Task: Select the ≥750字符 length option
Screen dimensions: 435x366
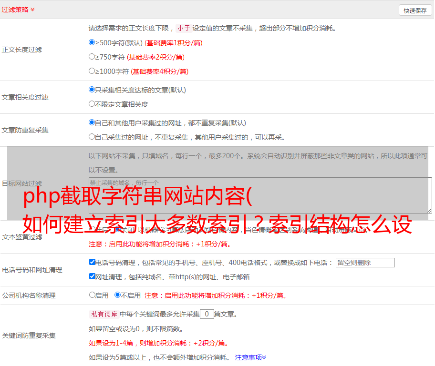Action: click(x=92, y=57)
